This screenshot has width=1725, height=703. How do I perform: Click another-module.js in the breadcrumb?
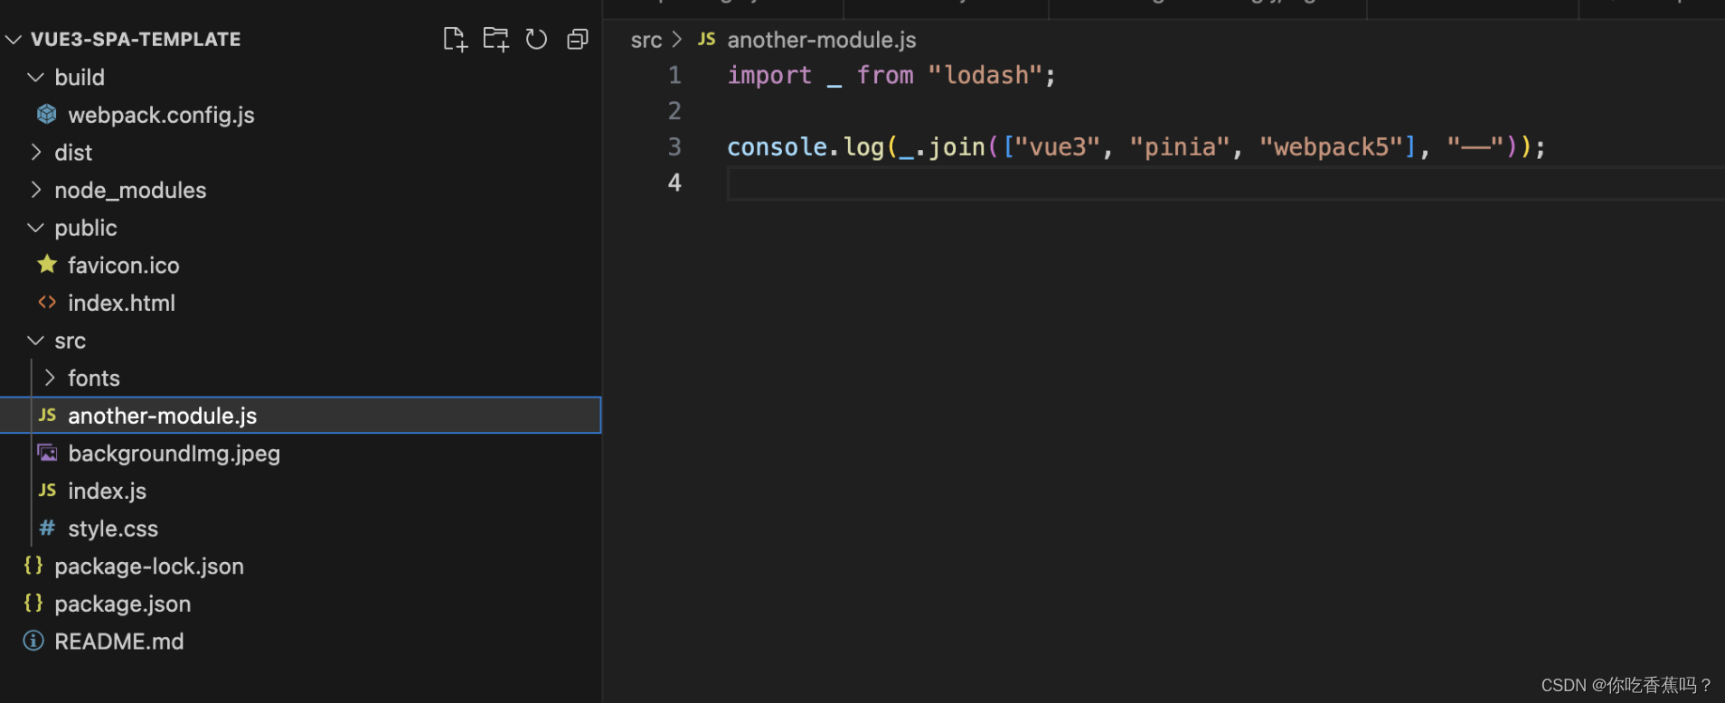(x=822, y=40)
